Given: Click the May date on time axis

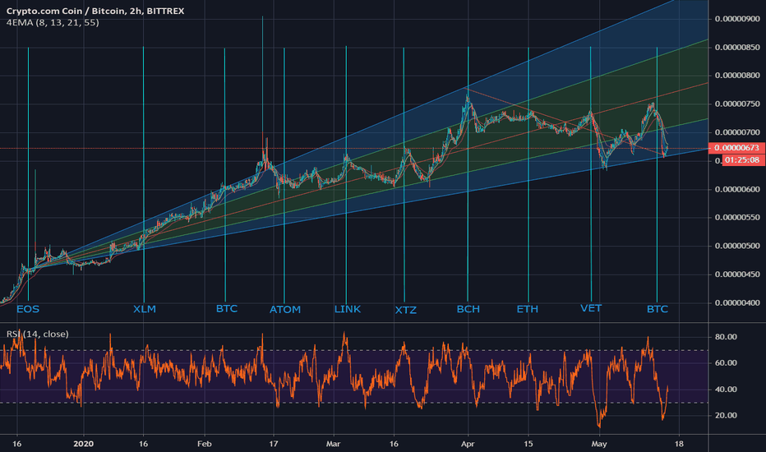Looking at the screenshot, I should (x=599, y=444).
